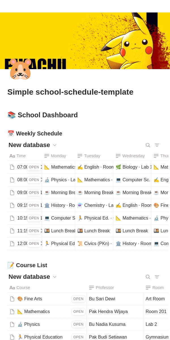
Task: Click the Pikachu cover image
Action: [x=85, y=41]
